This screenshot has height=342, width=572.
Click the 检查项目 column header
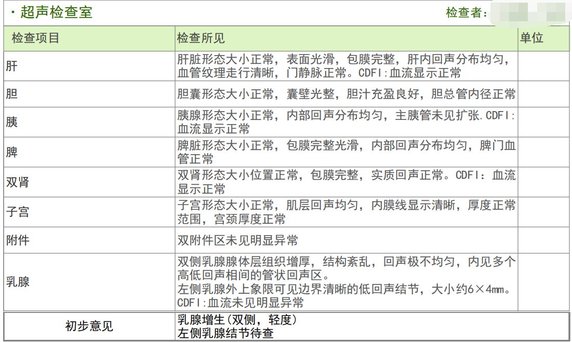[x=35, y=38]
